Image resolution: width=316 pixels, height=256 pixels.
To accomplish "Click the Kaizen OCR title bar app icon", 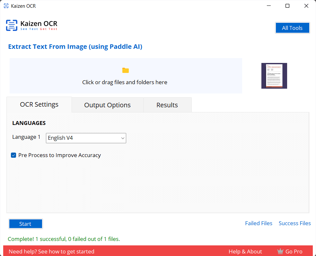I will pyautogui.click(x=6, y=6).
